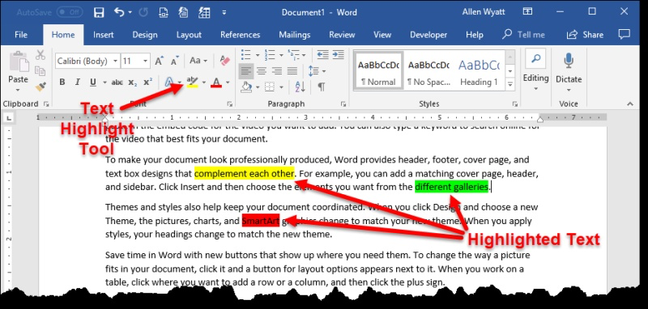This screenshot has width=648, height=309.
Task: Decrease indent in Paragraph group
Action: tap(322, 55)
